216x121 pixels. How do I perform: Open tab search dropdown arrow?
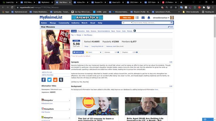[x=193, y=2]
